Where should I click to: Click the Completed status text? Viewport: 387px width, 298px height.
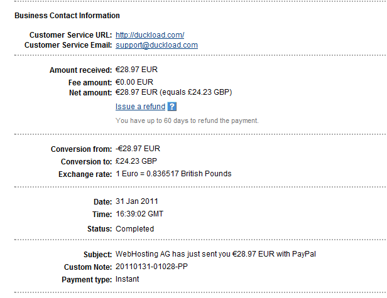tap(134, 228)
